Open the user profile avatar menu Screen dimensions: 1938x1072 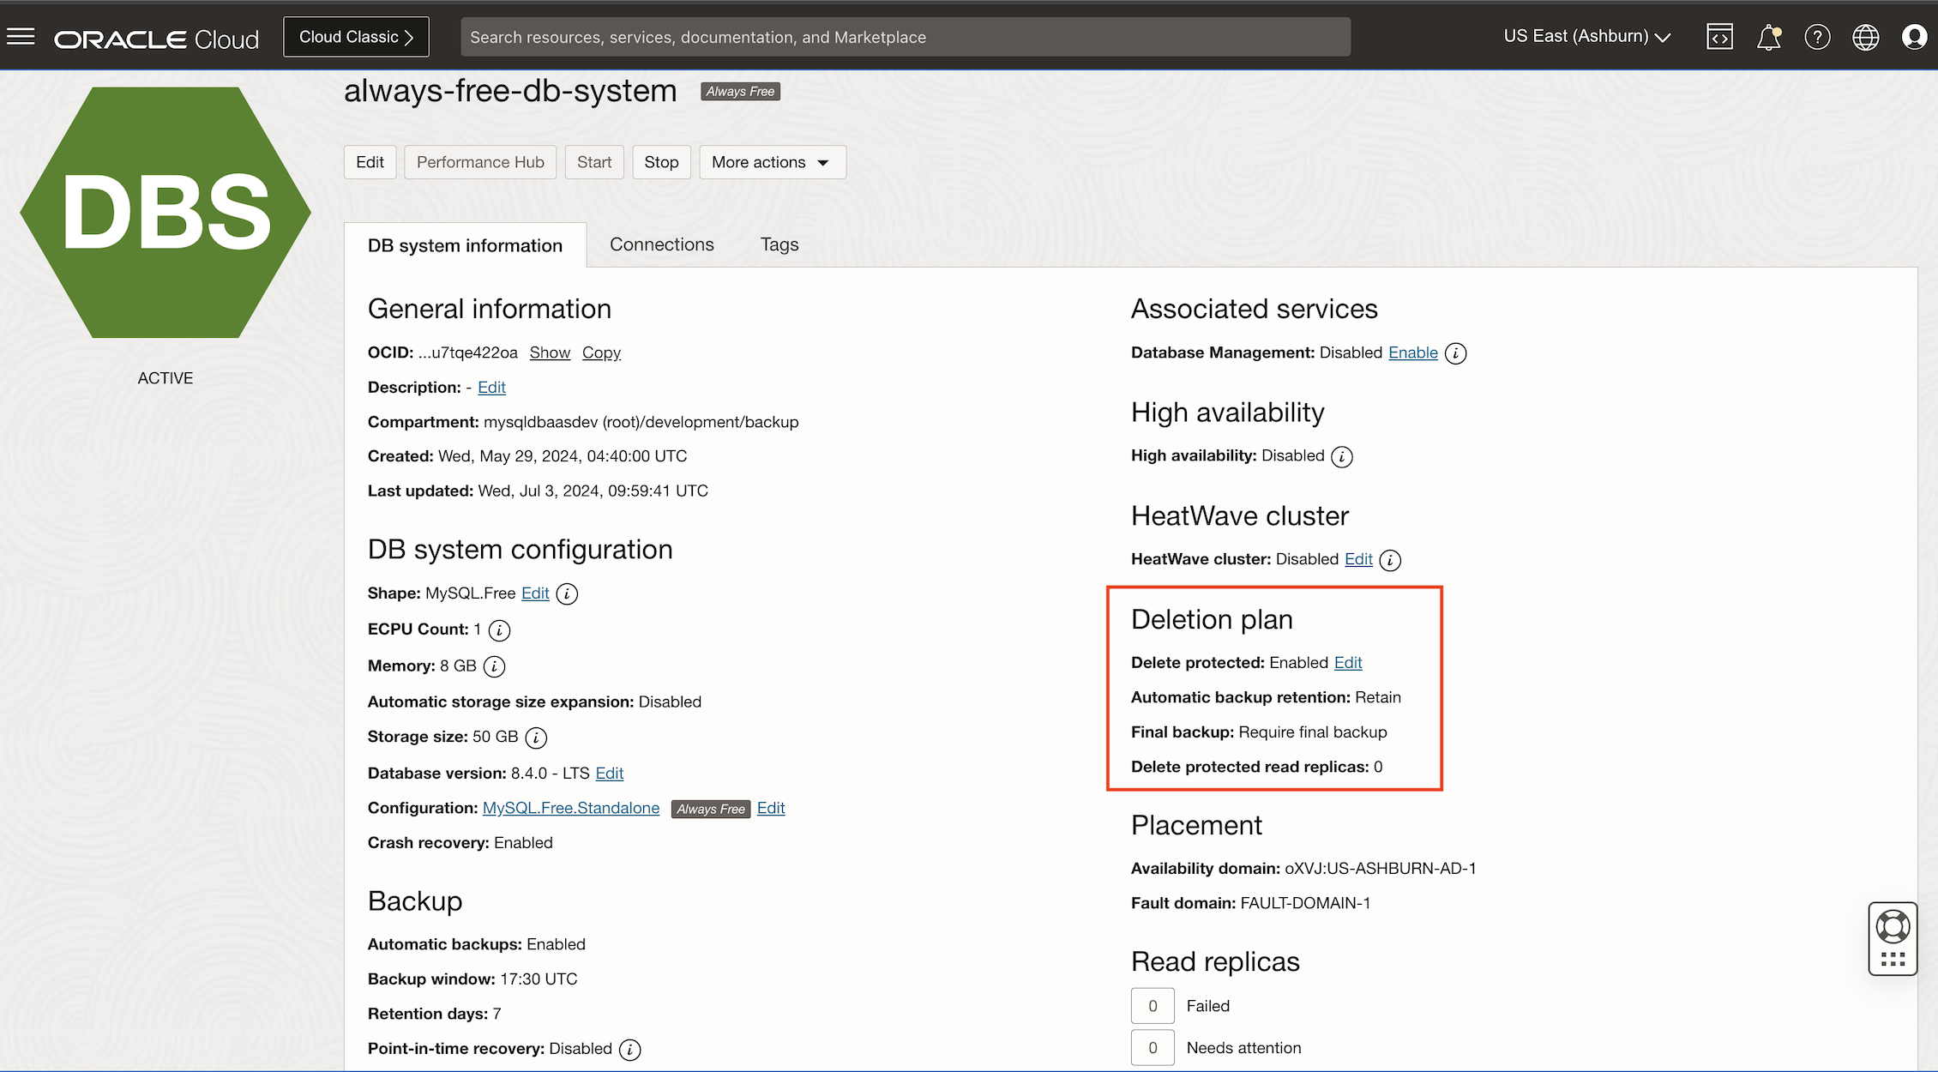click(1914, 37)
